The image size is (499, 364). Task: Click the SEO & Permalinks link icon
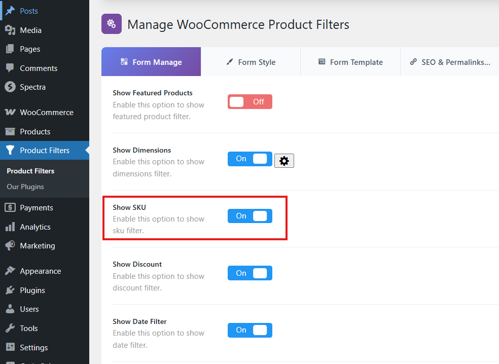pyautogui.click(x=413, y=62)
